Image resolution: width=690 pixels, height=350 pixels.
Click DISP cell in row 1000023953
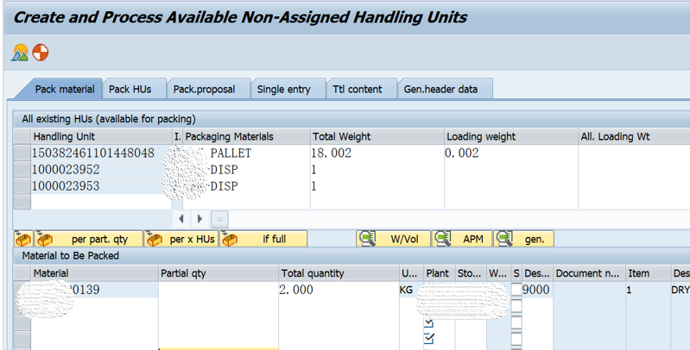coord(246,185)
